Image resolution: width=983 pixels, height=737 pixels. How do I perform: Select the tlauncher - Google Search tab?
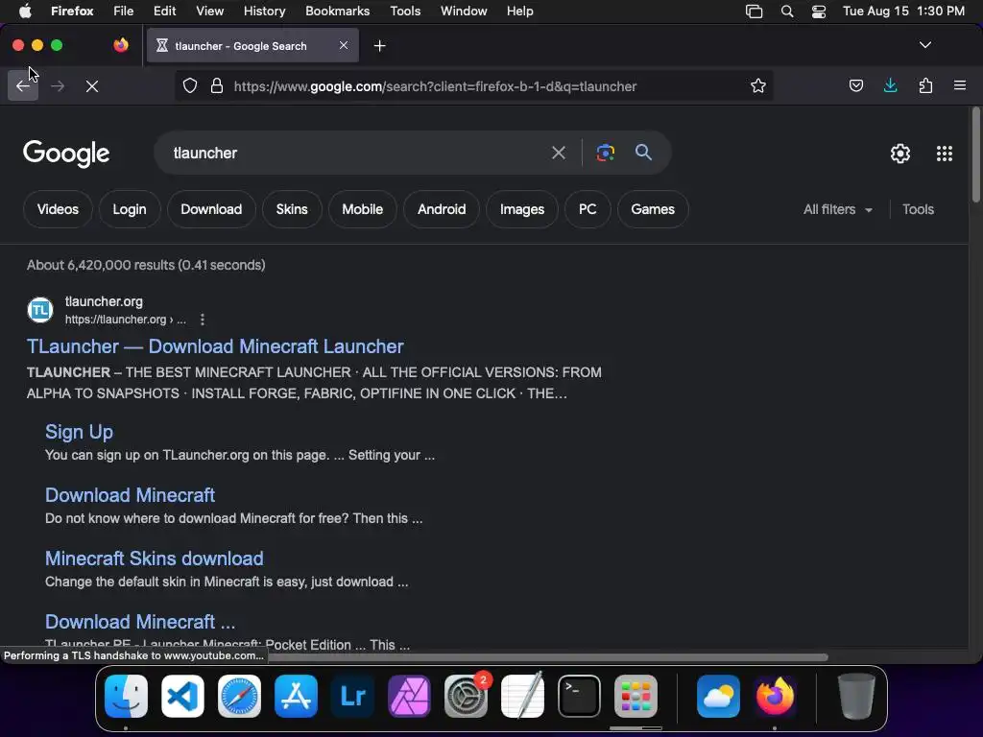pos(252,45)
